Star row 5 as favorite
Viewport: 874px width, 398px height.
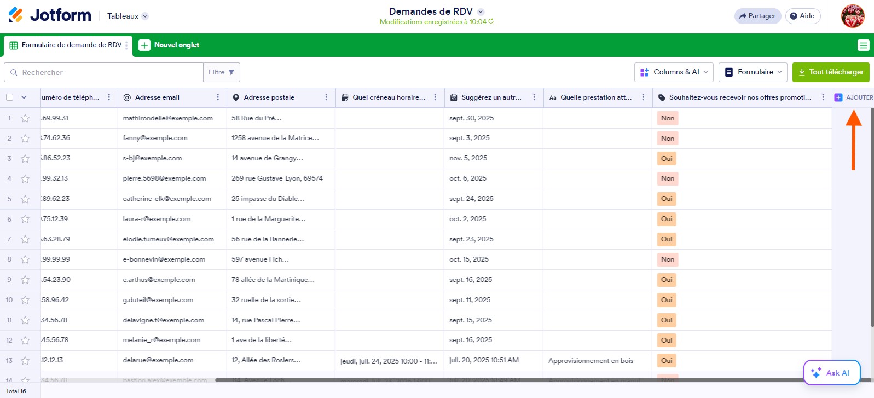tap(25, 199)
